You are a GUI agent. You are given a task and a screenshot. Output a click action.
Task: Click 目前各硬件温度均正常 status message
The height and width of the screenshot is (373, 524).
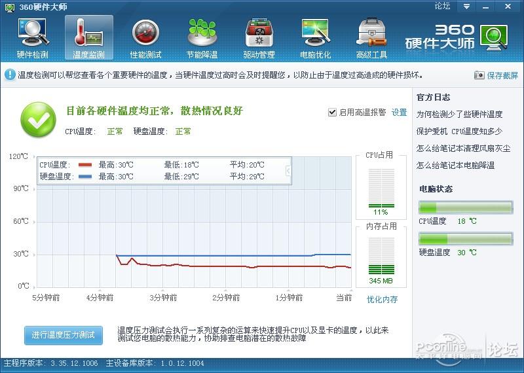pyautogui.click(x=154, y=111)
